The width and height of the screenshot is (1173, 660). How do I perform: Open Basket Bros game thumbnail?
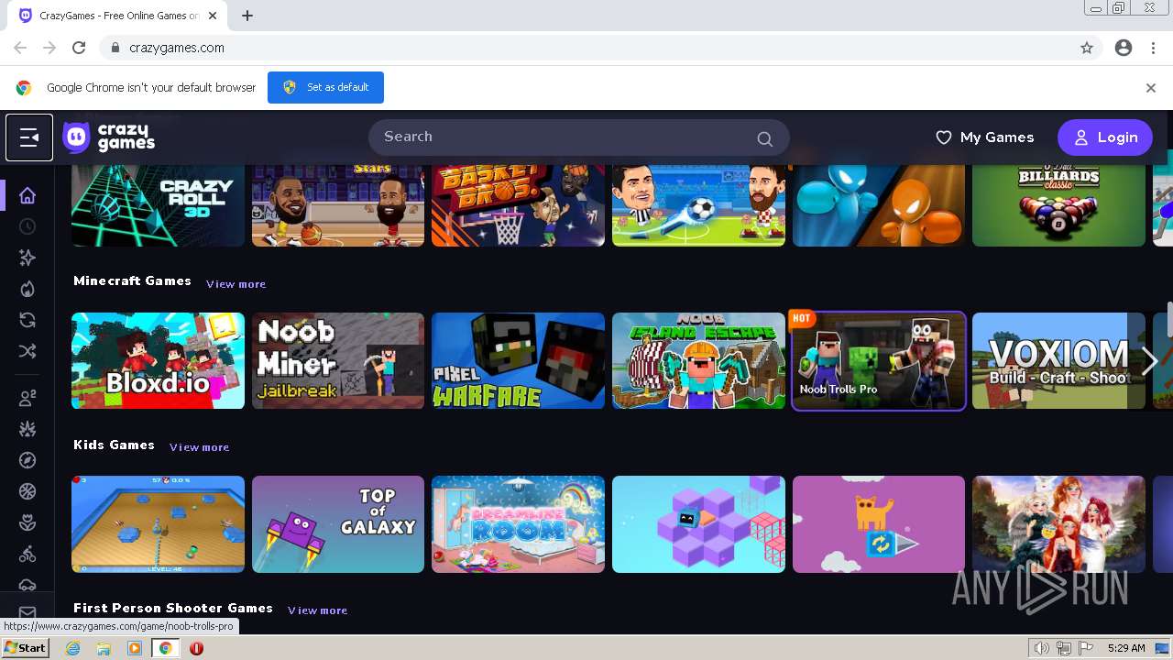coord(519,205)
